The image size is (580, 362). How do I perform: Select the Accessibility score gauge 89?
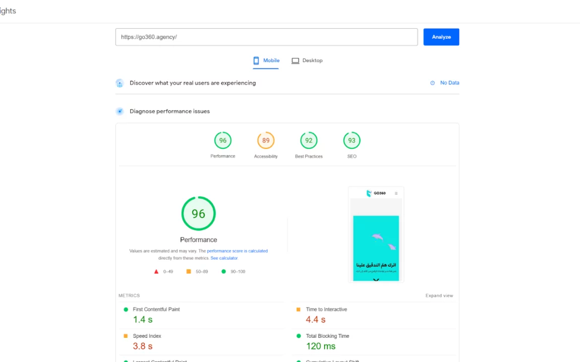(266, 140)
